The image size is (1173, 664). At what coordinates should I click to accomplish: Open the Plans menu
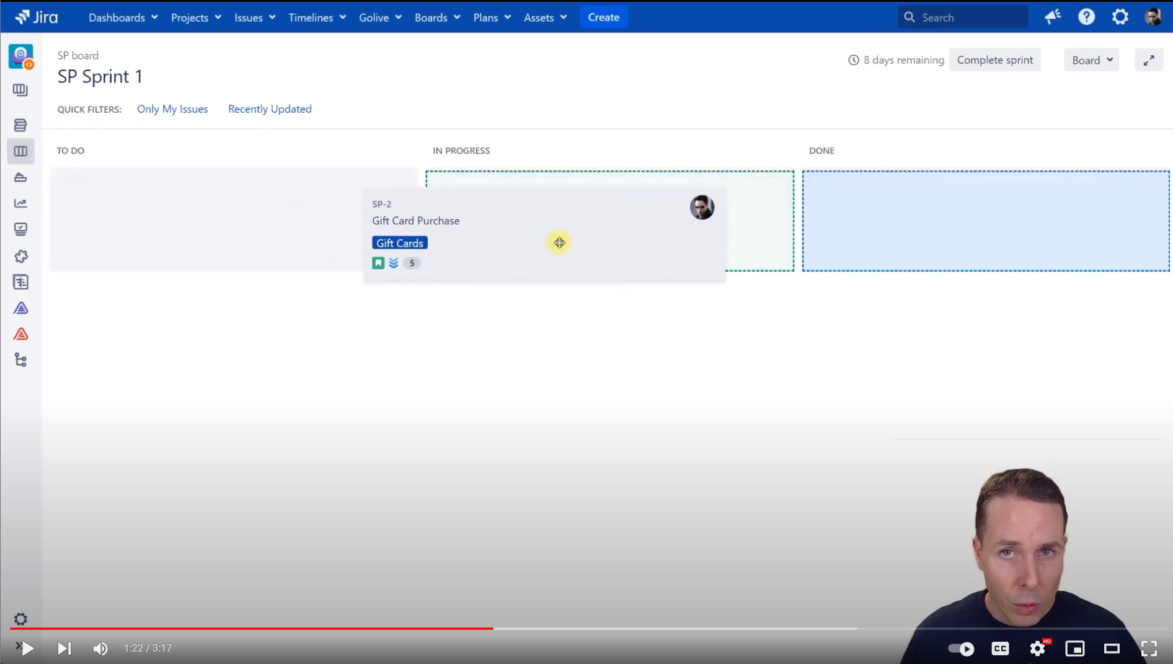pyautogui.click(x=492, y=17)
